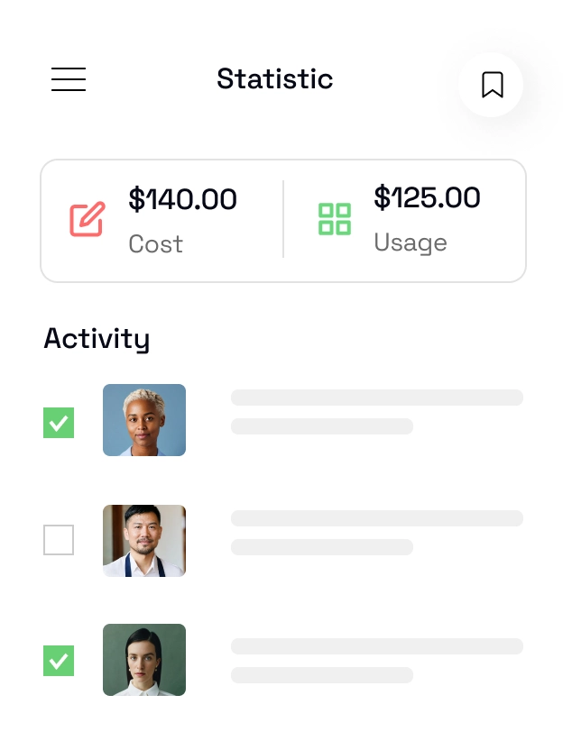The image size is (572, 750).
Task: Click the green grid icon beside Usage
Action: pyautogui.click(x=335, y=219)
